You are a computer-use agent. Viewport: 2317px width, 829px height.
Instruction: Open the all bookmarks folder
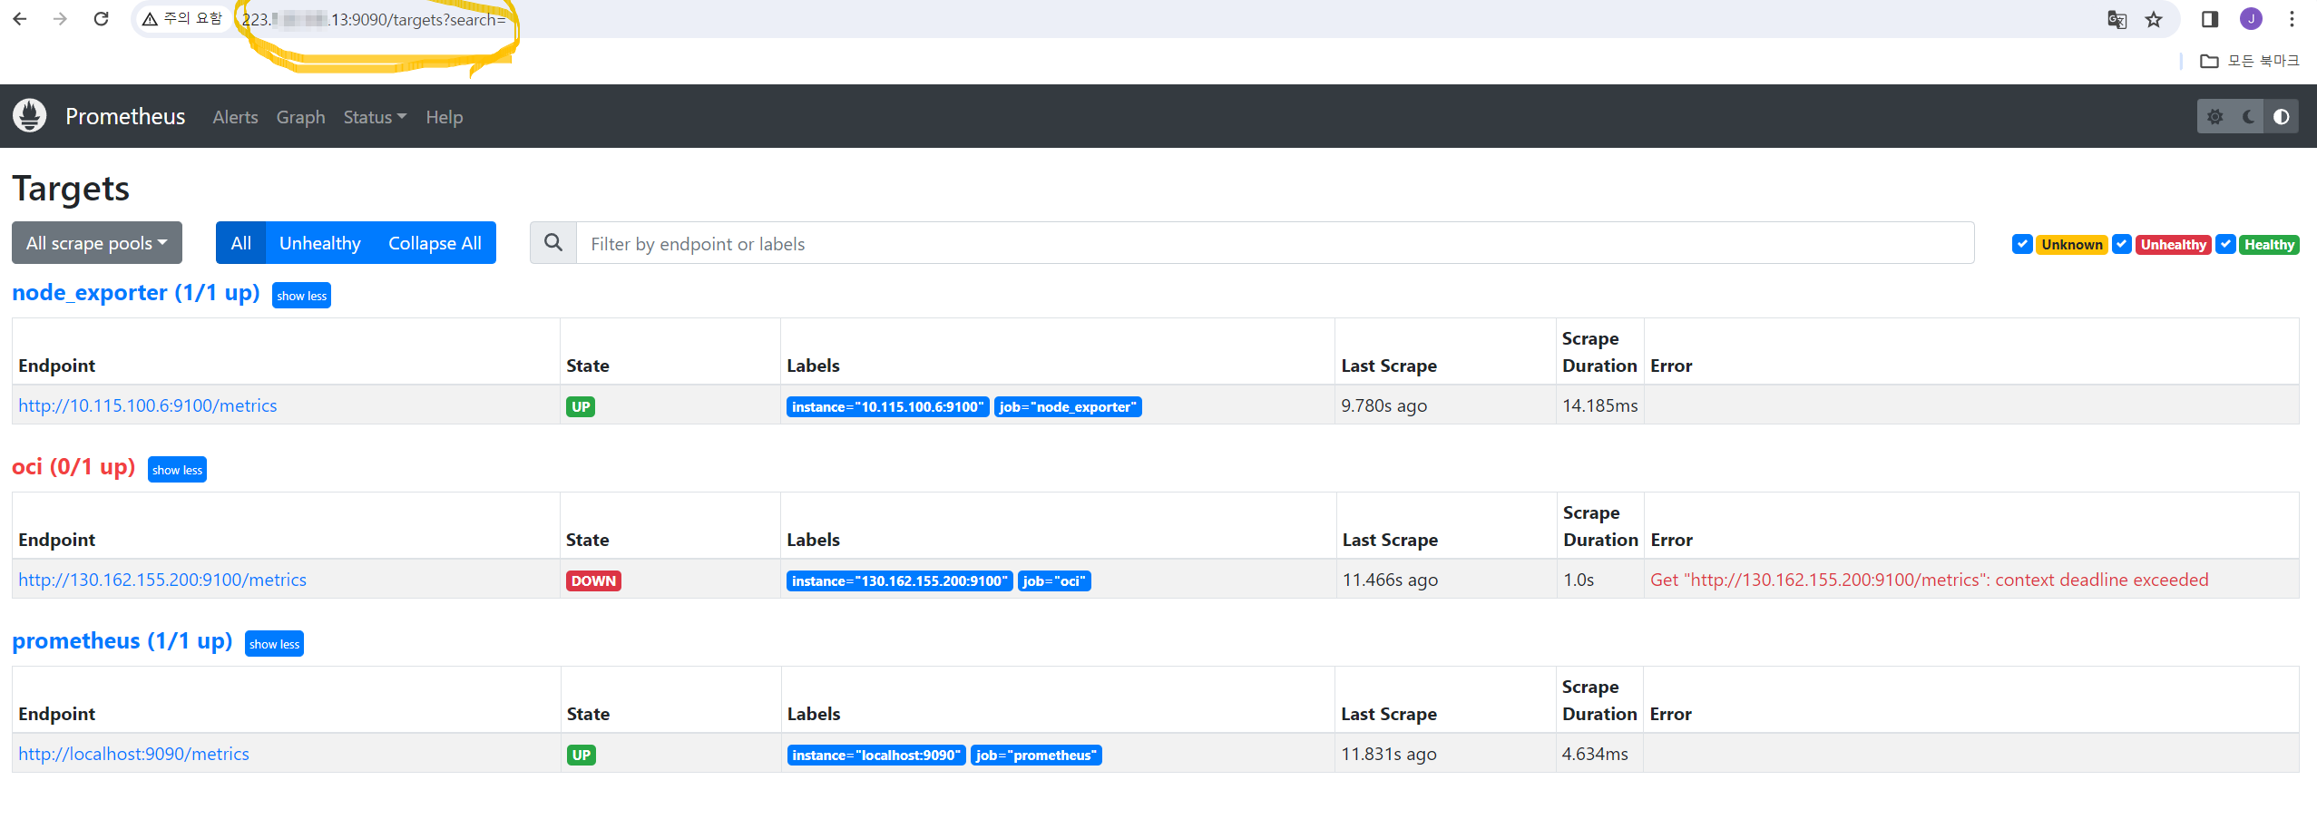point(2250,61)
